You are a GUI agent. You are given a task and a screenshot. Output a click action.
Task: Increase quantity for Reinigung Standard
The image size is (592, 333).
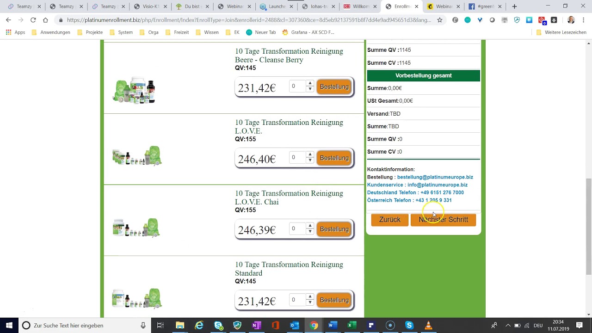pos(310,297)
